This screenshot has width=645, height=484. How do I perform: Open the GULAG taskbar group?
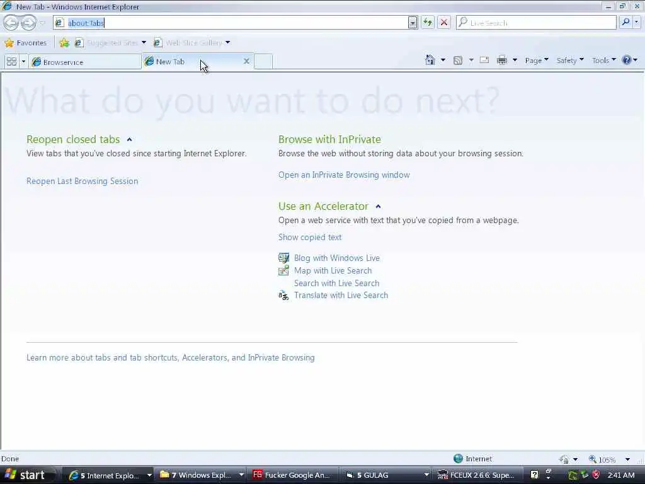386,475
